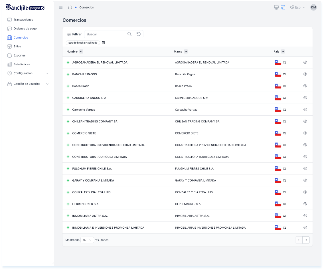Expand the Configuración submenu

click(x=28, y=73)
